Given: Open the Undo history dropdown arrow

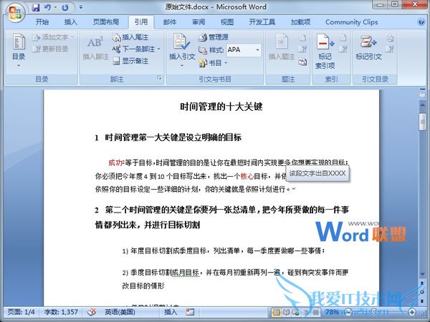Looking at the screenshot, I should 56,7.
